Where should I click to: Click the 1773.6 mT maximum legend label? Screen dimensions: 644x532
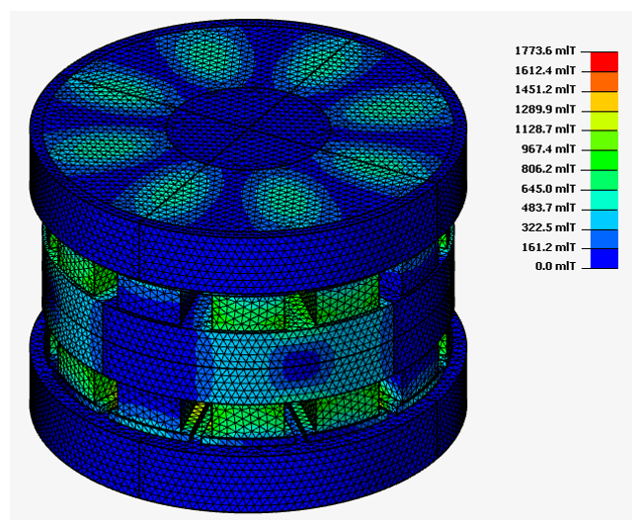[544, 50]
